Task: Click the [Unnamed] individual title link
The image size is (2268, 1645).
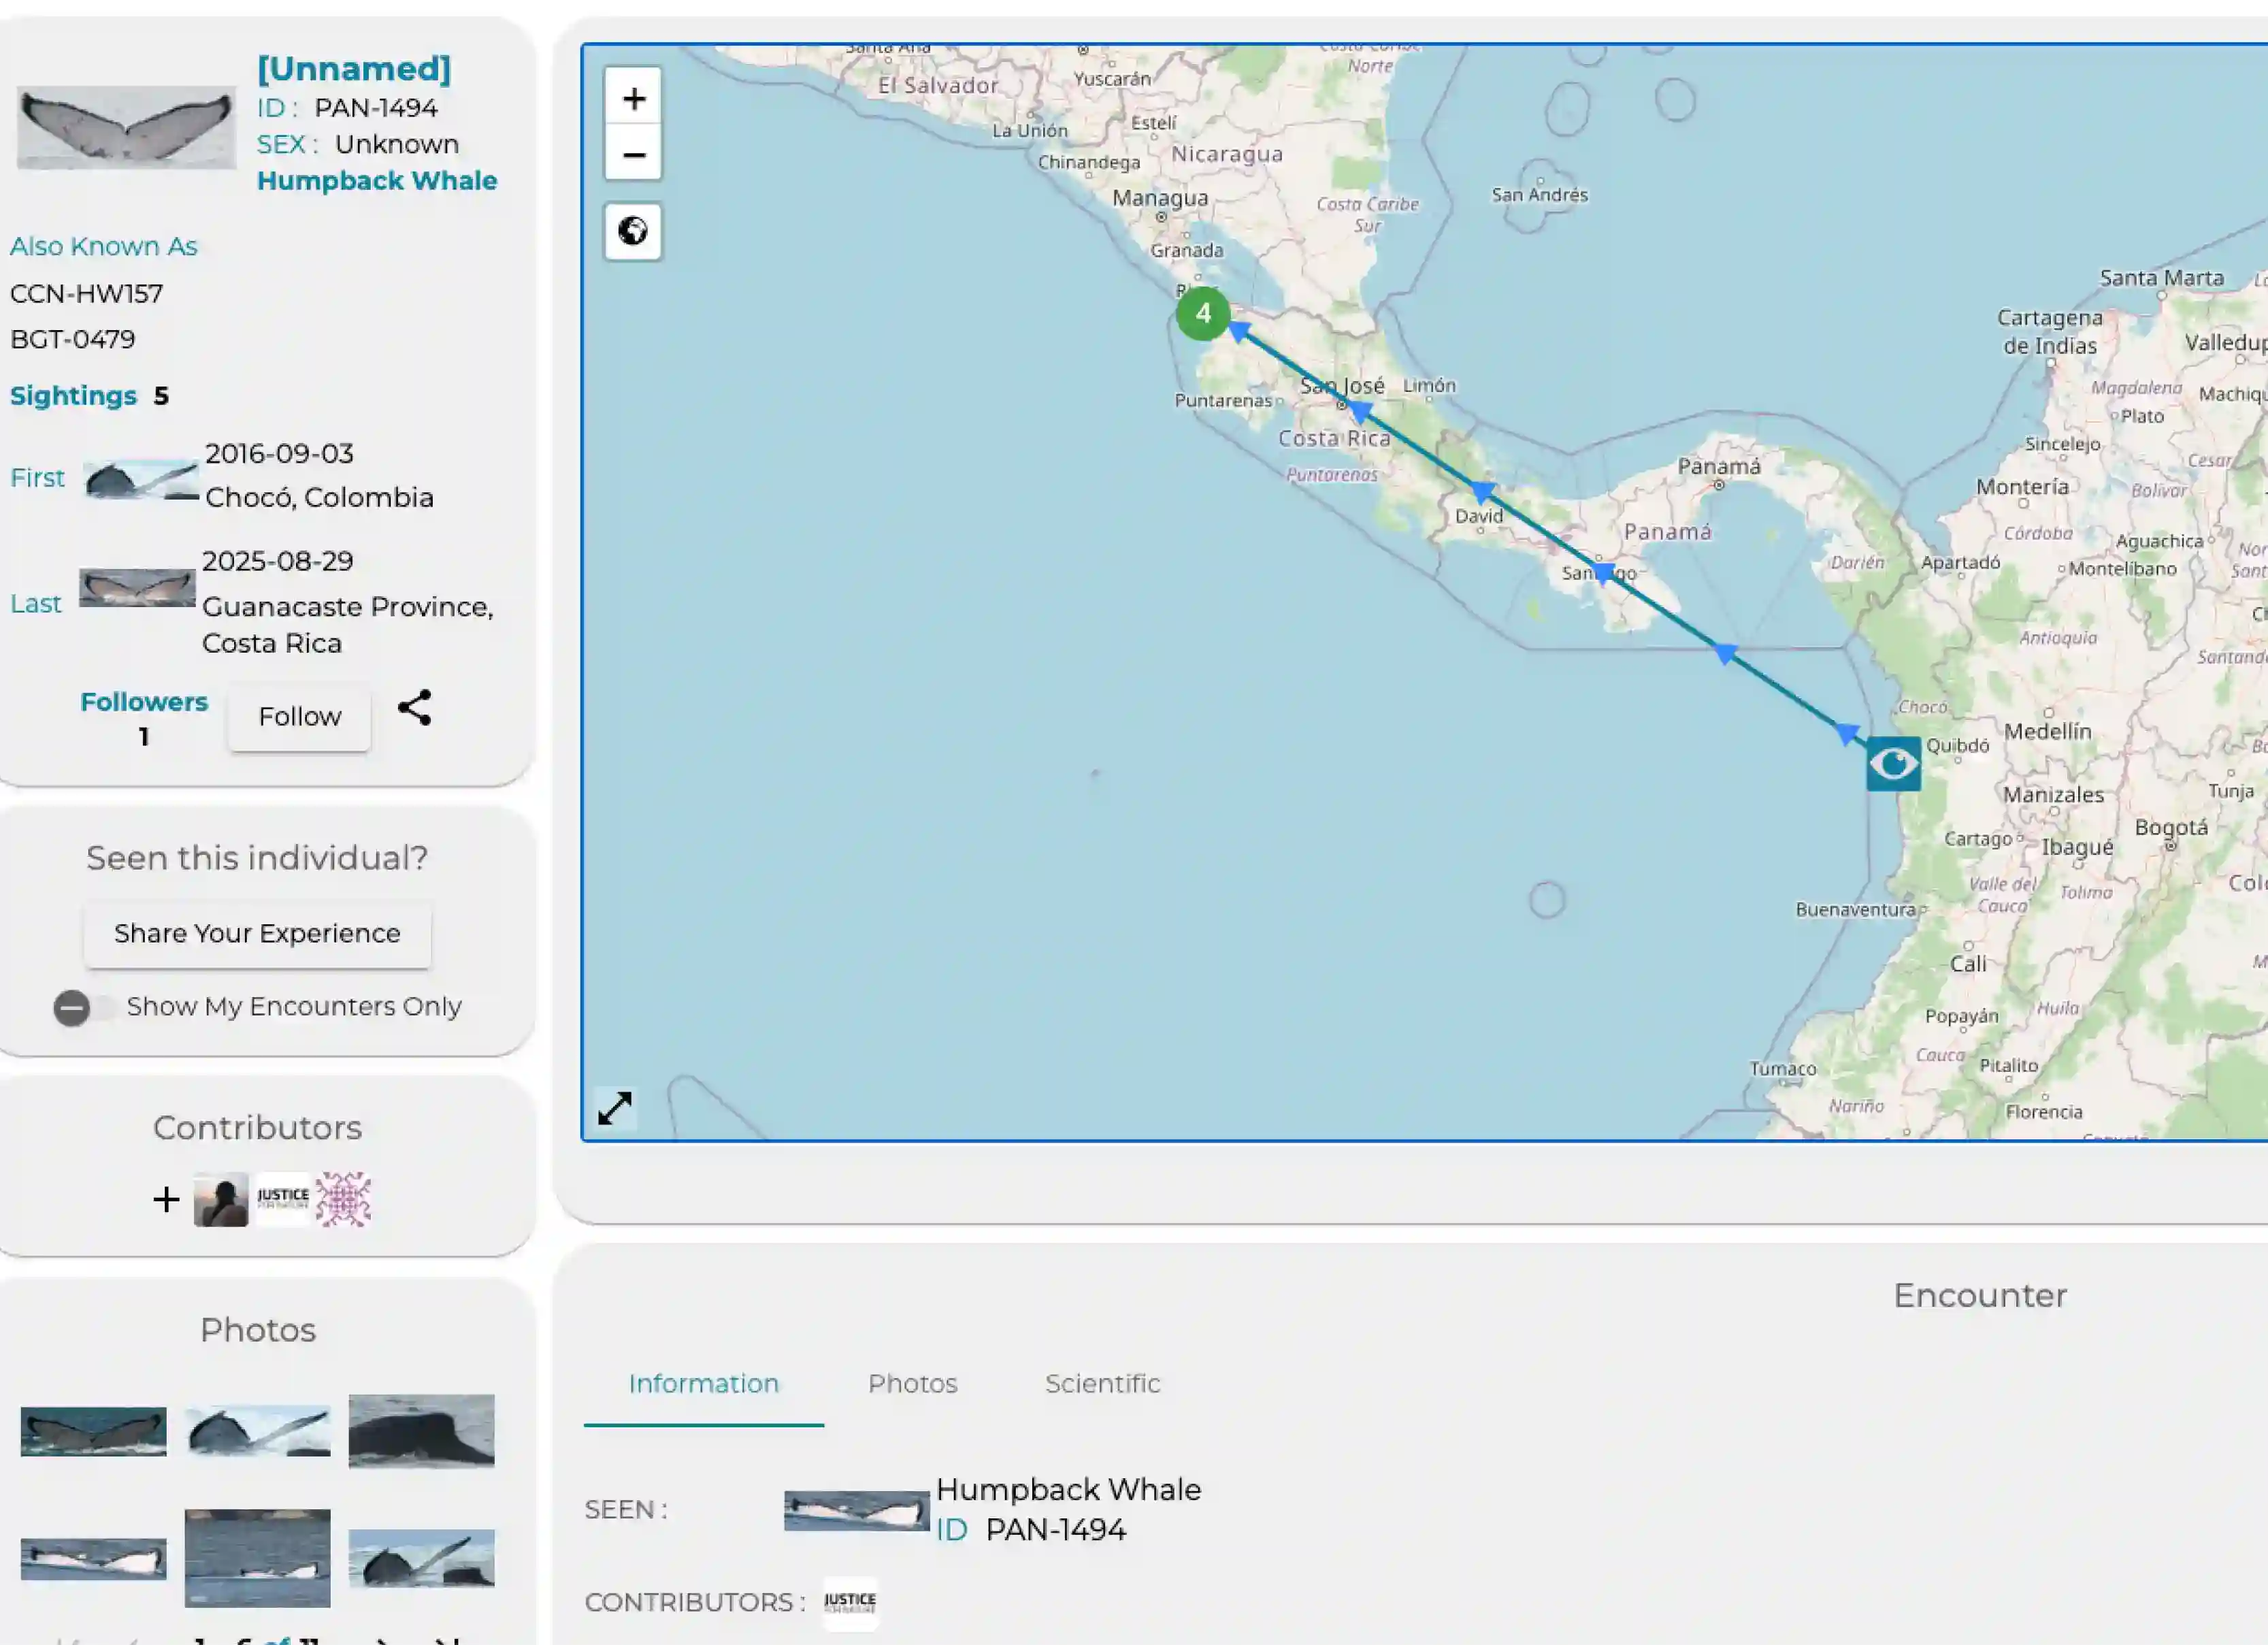Action: (353, 68)
